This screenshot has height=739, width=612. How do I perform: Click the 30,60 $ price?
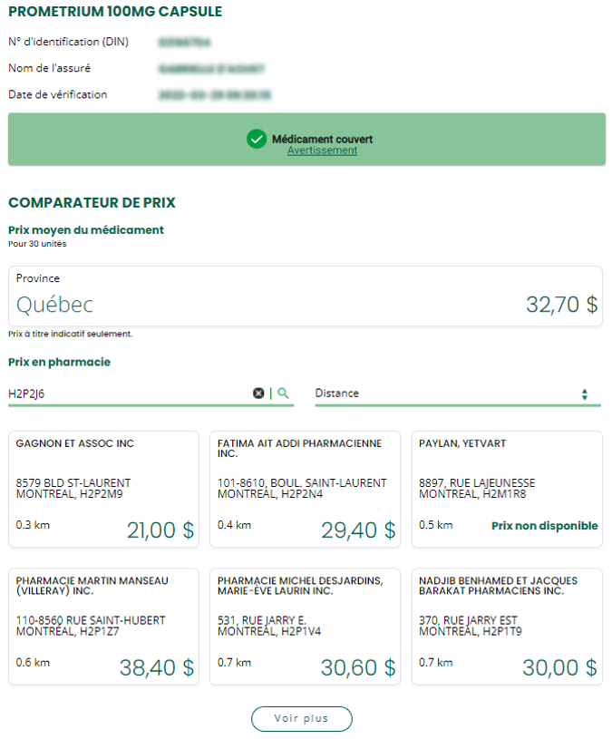point(358,668)
